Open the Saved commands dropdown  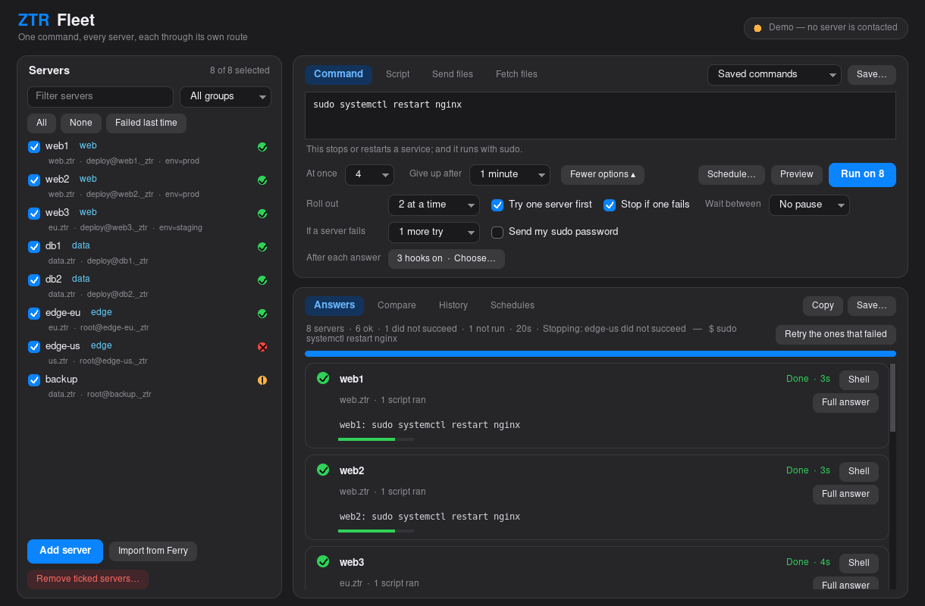(774, 75)
